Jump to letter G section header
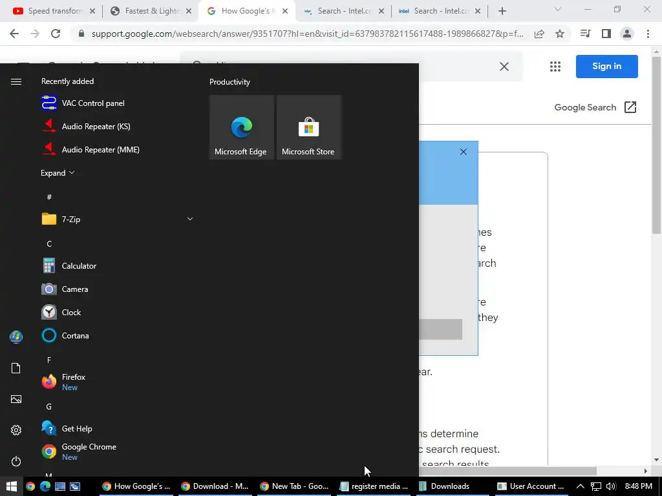This screenshot has width=662, height=496. tap(49, 407)
